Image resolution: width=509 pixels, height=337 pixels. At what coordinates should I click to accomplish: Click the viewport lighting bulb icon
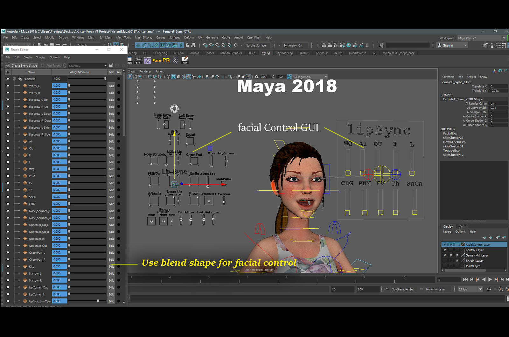tap(194, 77)
